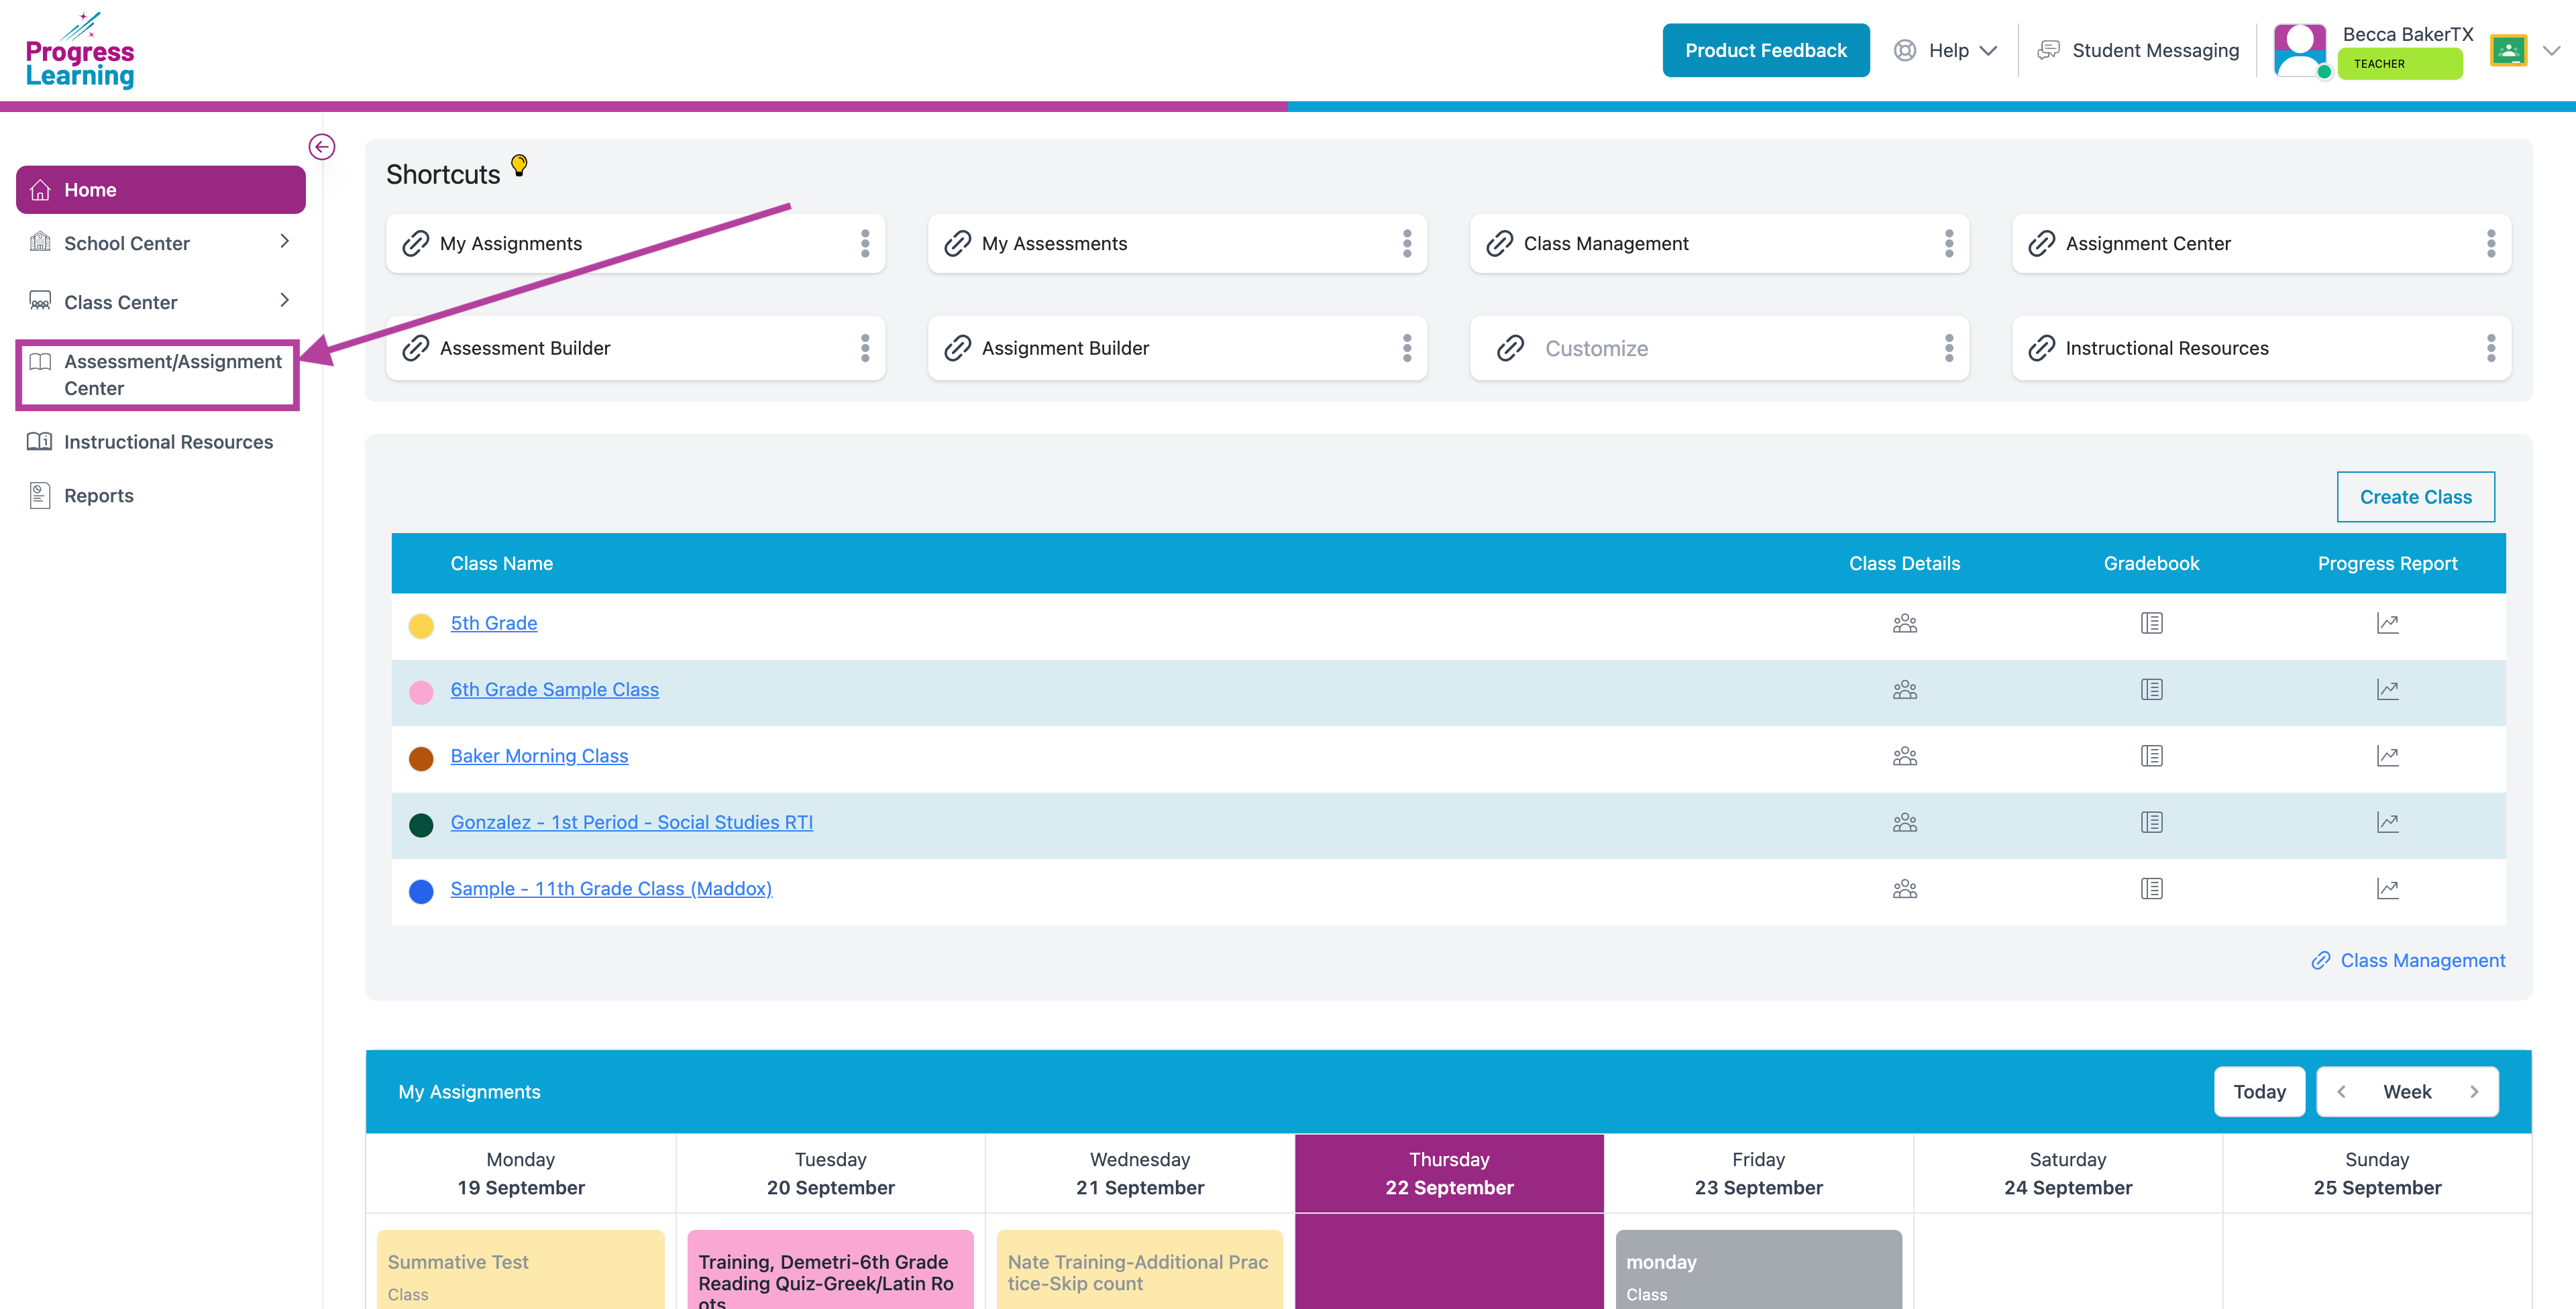Image resolution: width=2576 pixels, height=1309 pixels.
Task: Open Instructional Resources in sidebar
Action: (150, 442)
